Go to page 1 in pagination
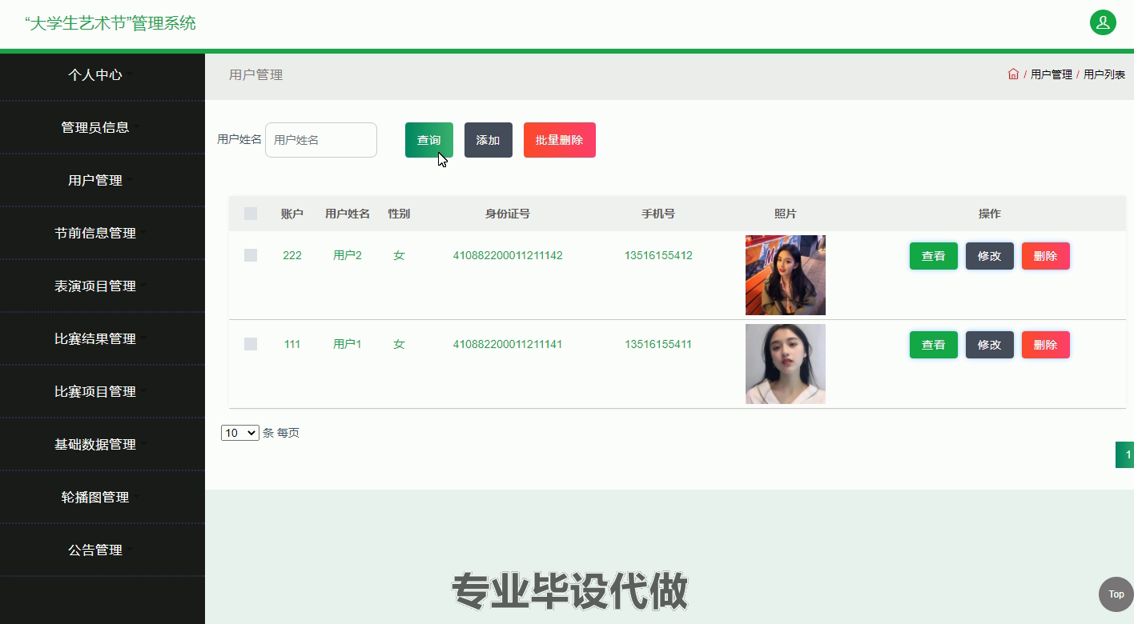This screenshot has width=1134, height=624. coord(1125,454)
